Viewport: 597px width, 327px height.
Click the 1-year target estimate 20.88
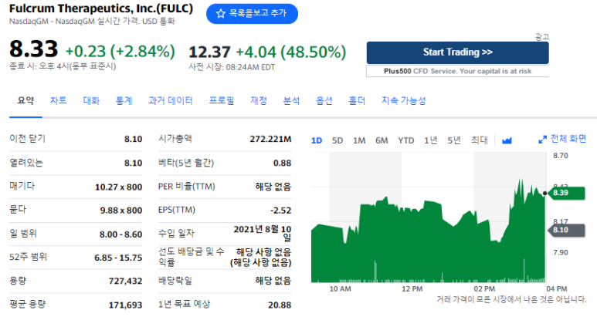(x=280, y=305)
